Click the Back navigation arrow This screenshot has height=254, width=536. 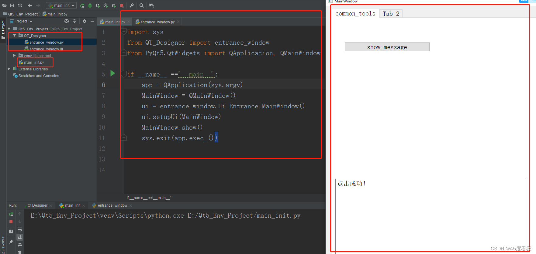point(30,5)
